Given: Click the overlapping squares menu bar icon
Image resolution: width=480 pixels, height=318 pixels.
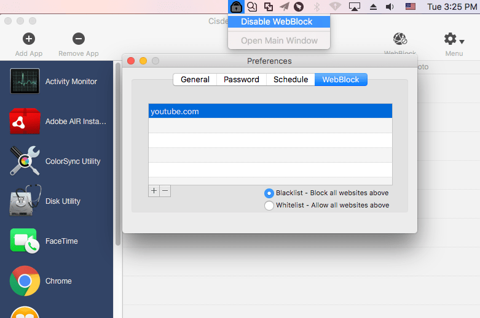Looking at the screenshot, I should tap(269, 7).
